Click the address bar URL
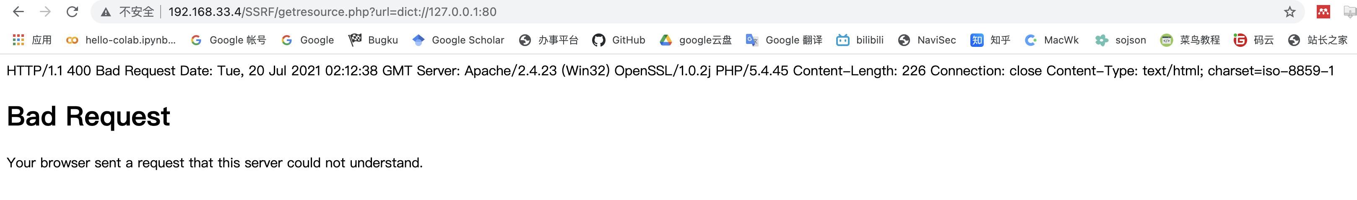The image size is (1357, 200). tap(332, 12)
